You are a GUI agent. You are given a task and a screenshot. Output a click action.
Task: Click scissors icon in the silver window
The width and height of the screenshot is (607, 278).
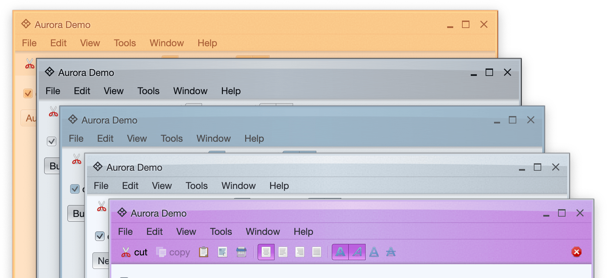point(102,206)
